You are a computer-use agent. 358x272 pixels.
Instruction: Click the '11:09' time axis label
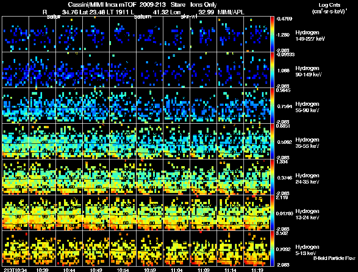click(x=204, y=270)
